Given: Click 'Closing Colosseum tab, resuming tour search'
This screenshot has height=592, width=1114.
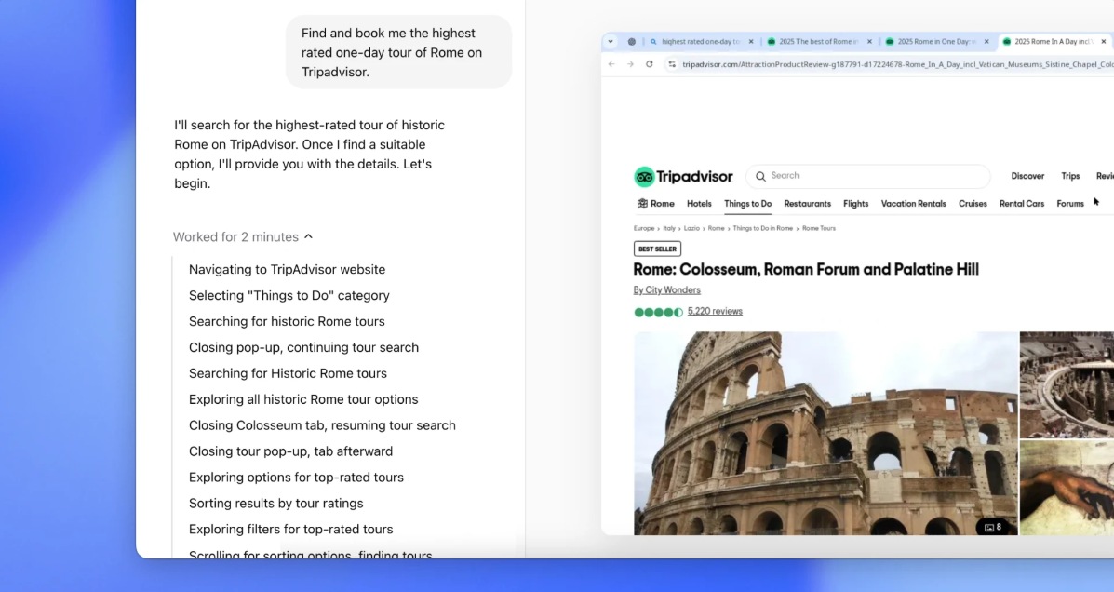Looking at the screenshot, I should [x=322, y=425].
